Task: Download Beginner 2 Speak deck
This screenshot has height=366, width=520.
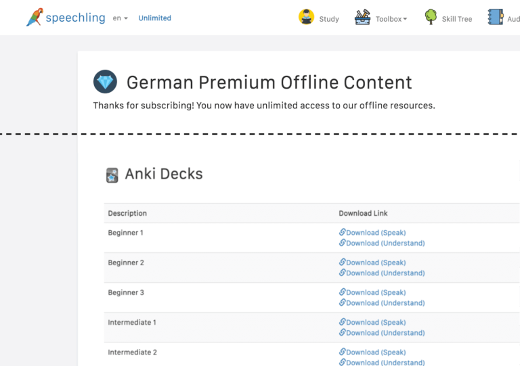Action: (x=375, y=262)
